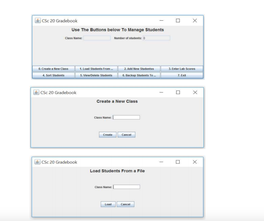Click the Java icon in the main menu window title bar
The height and width of the screenshot is (221, 264).
(38, 21)
